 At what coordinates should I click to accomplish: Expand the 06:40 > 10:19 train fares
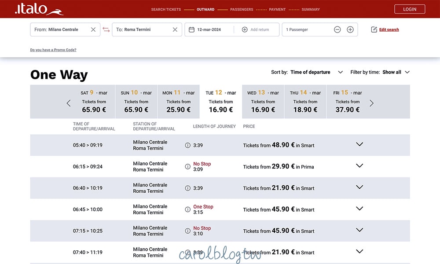pos(359,187)
